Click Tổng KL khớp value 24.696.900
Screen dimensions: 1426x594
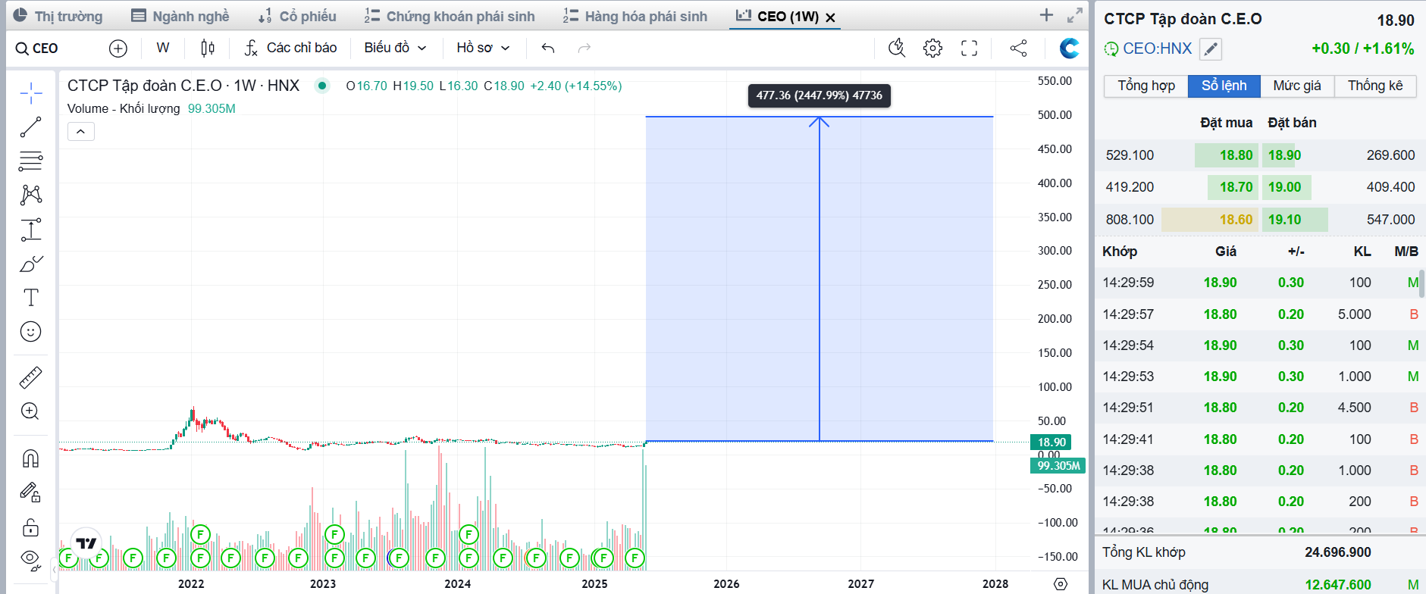click(x=1337, y=552)
